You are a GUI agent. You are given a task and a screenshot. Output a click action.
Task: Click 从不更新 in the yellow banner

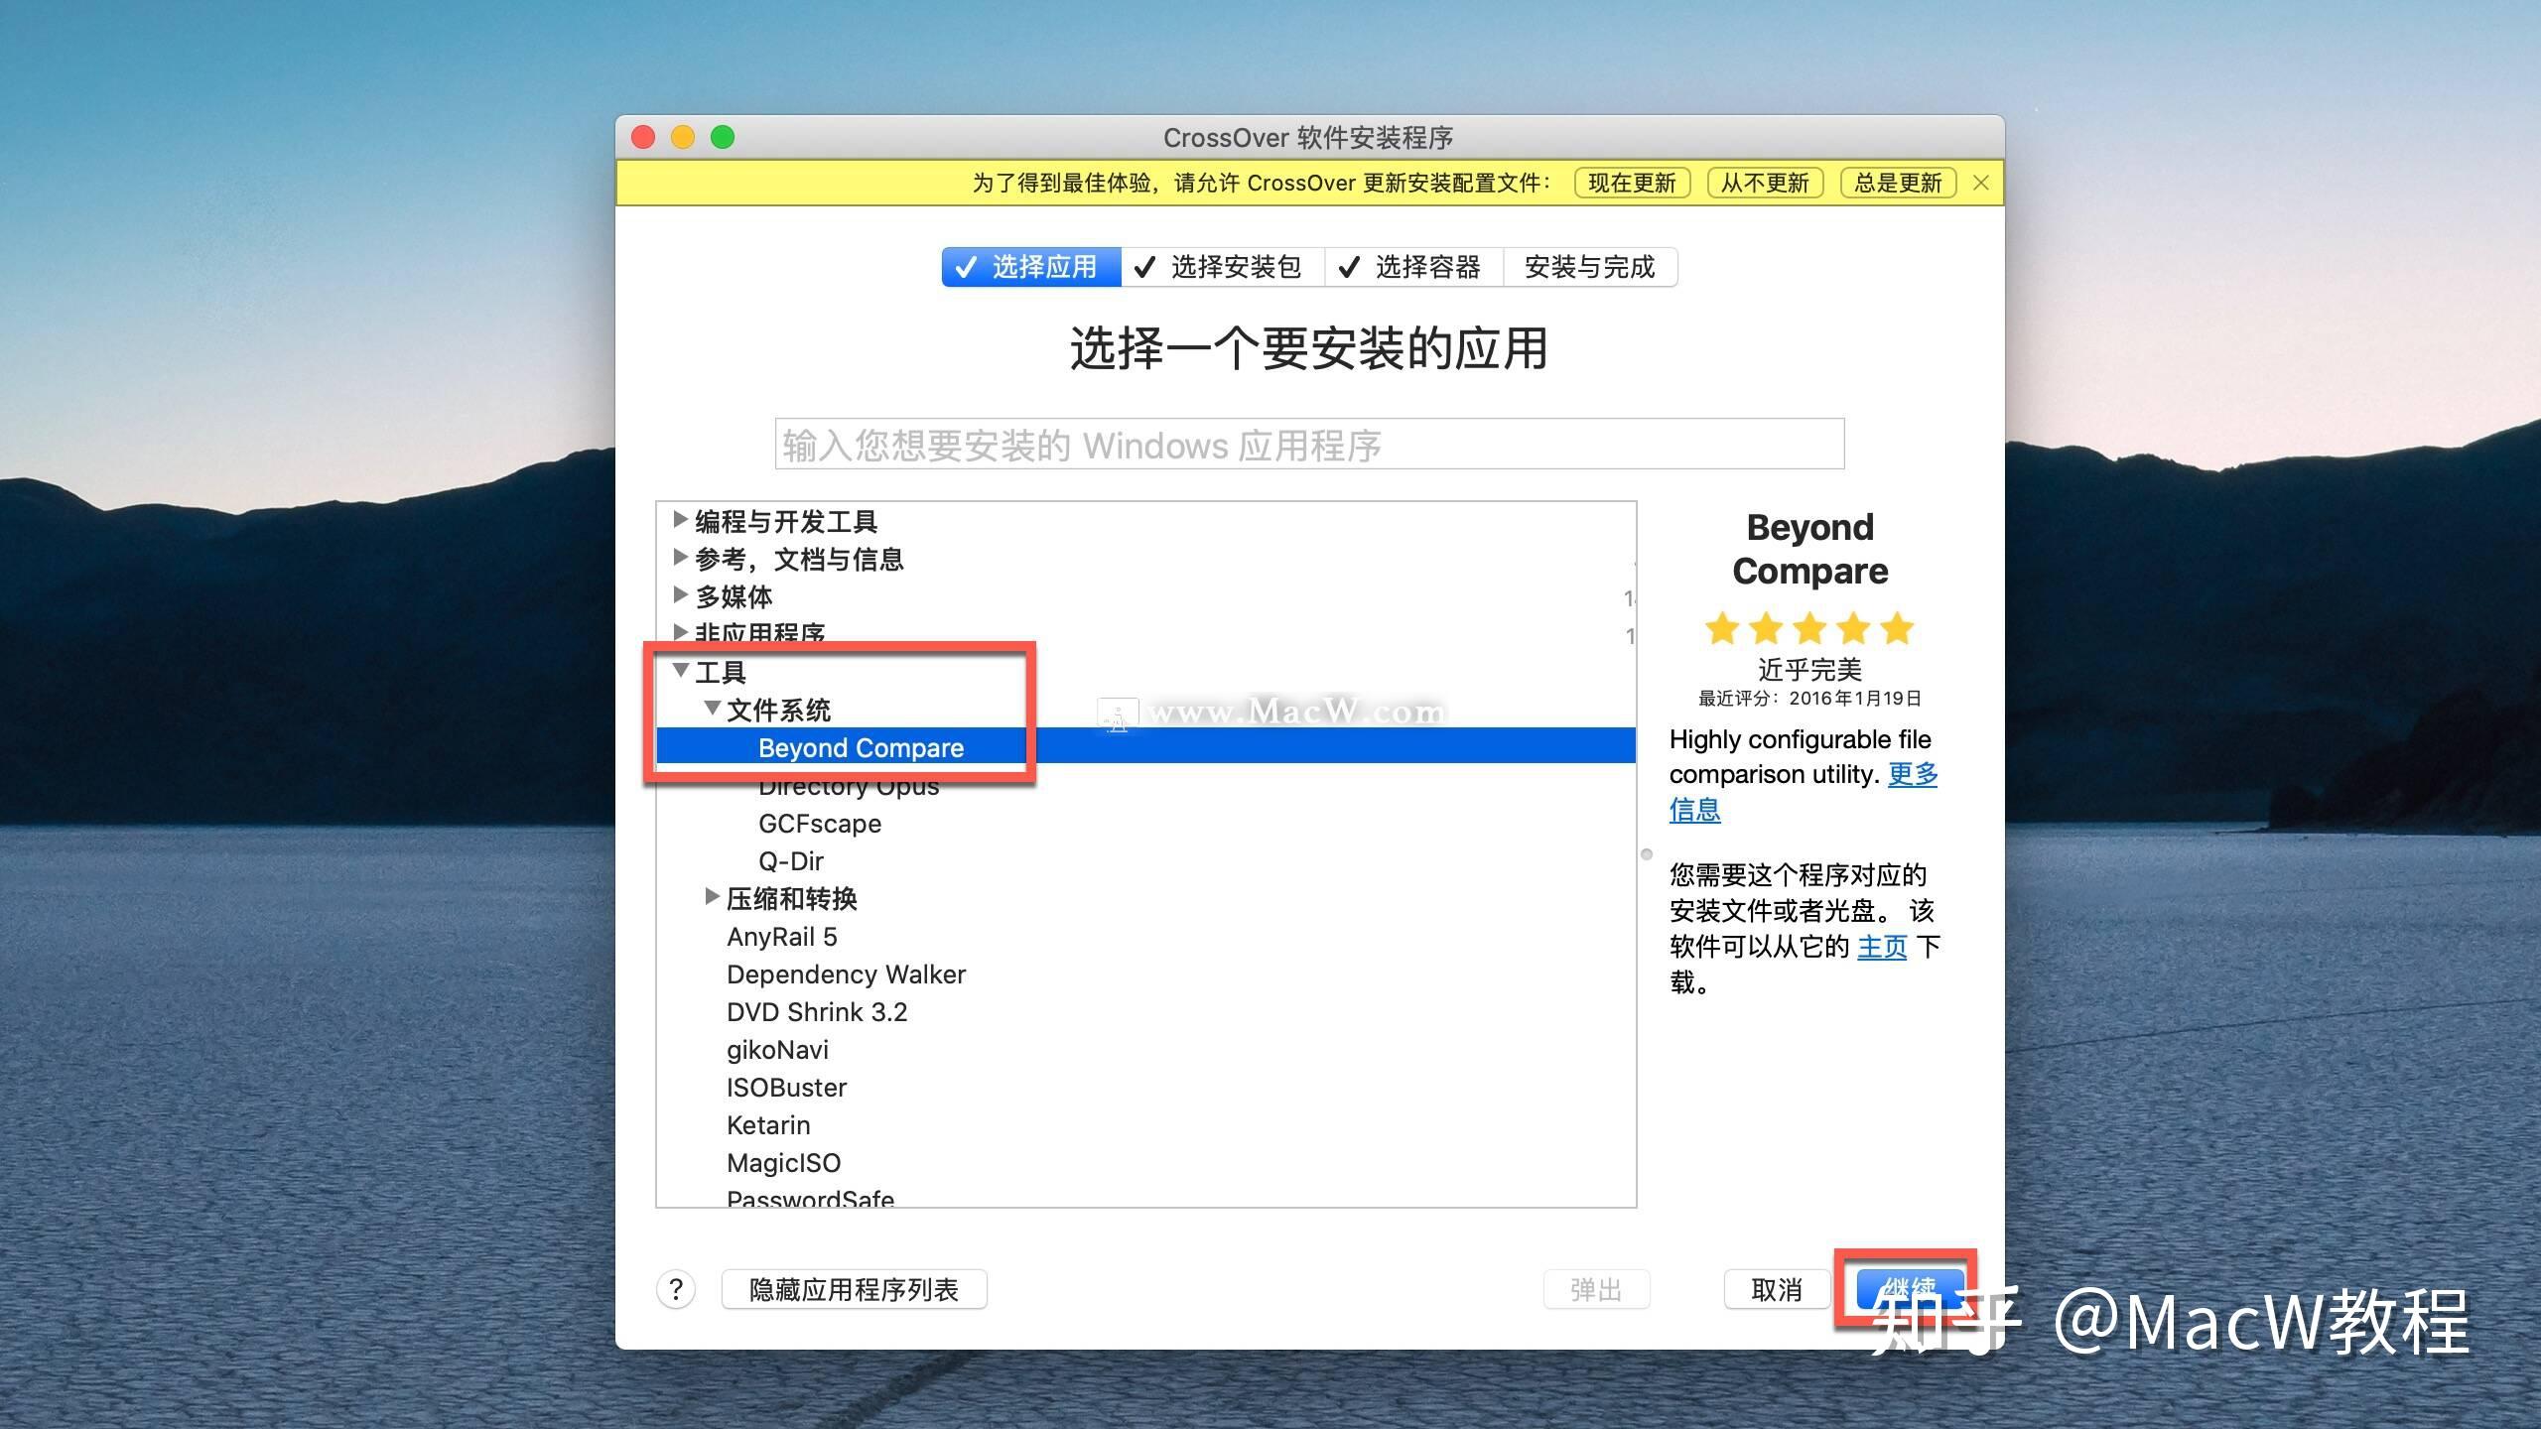(x=1765, y=183)
